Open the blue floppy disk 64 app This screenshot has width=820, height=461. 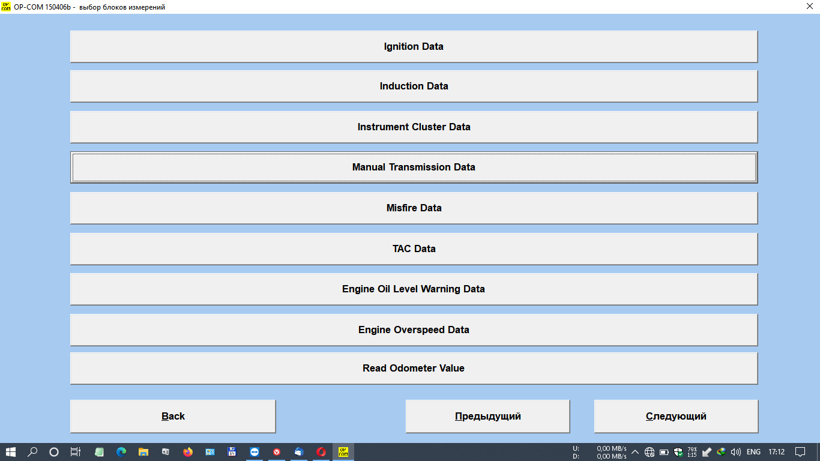pyautogui.click(x=232, y=452)
